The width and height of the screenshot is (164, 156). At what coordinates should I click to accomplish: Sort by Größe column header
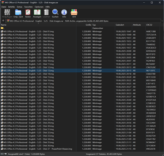click(x=84, y=25)
